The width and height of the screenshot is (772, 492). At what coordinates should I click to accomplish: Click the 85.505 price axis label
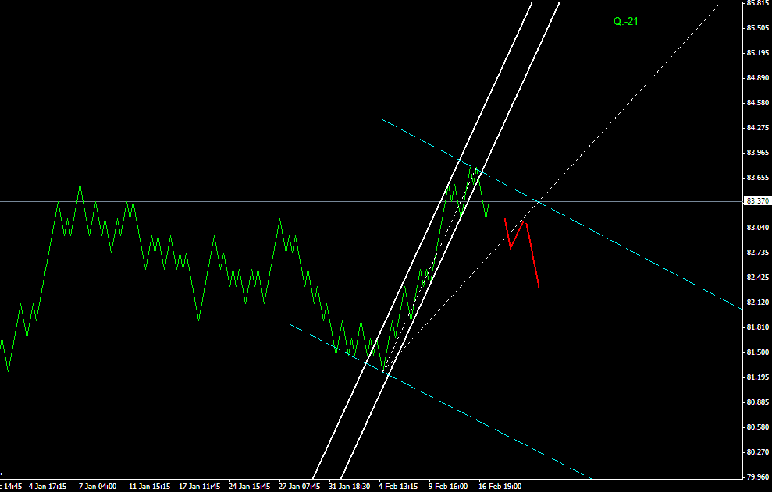coord(758,28)
